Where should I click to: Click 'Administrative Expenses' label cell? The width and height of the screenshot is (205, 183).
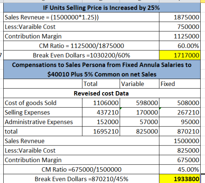pos(43,122)
